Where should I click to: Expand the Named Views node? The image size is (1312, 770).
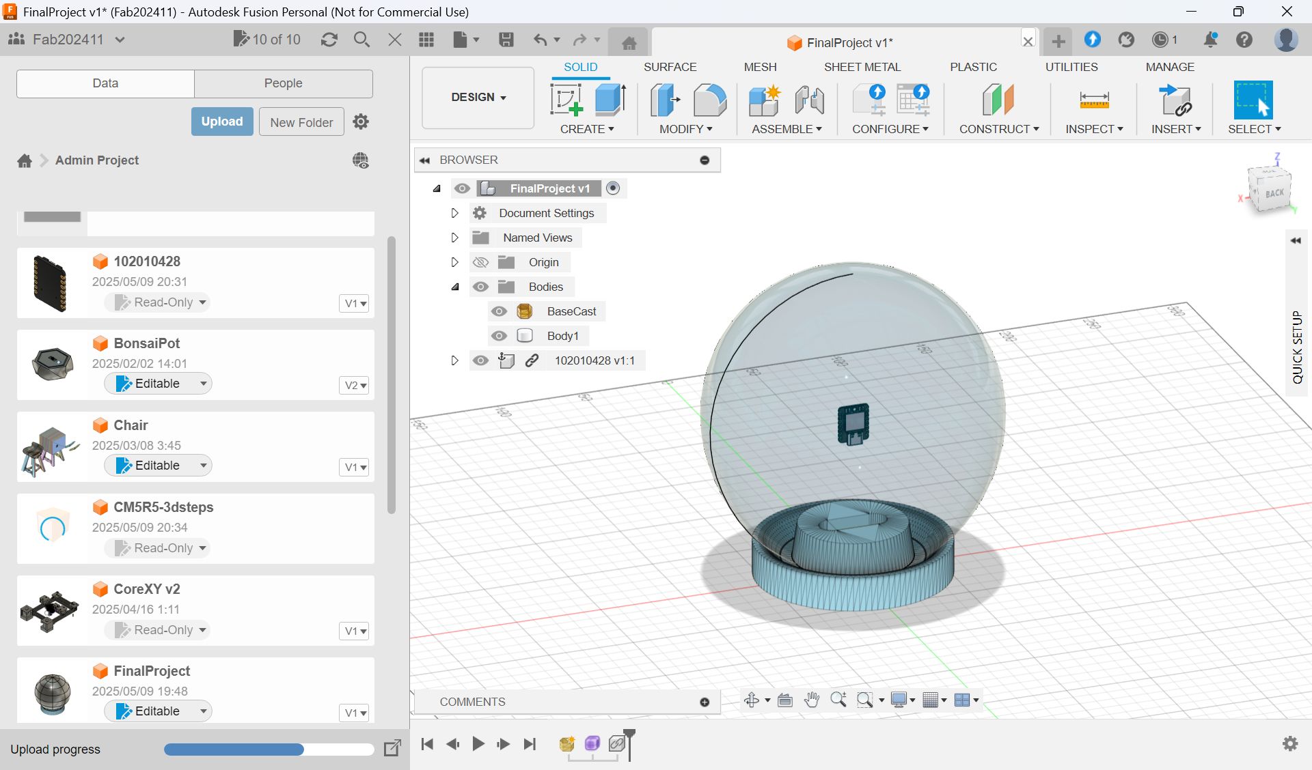tap(454, 238)
